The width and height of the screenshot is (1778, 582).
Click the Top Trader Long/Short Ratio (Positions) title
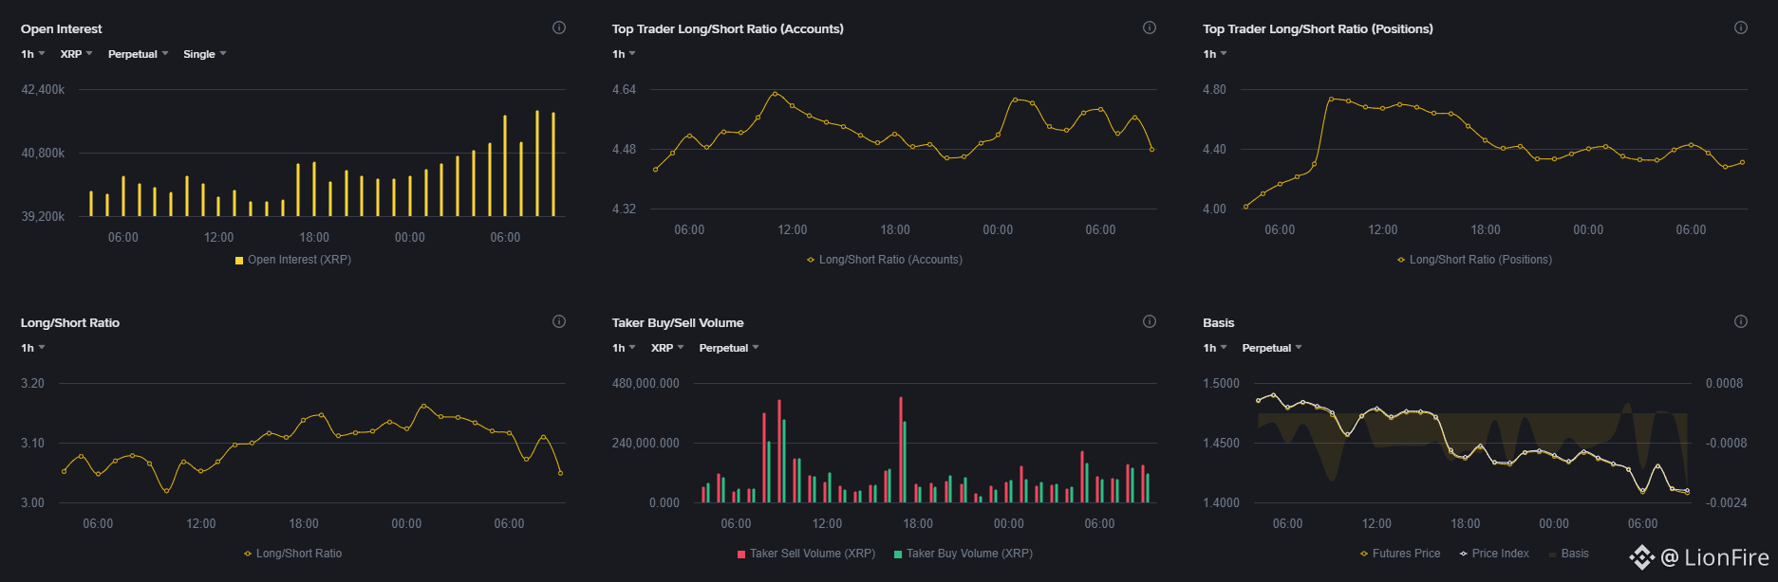pos(1318,29)
